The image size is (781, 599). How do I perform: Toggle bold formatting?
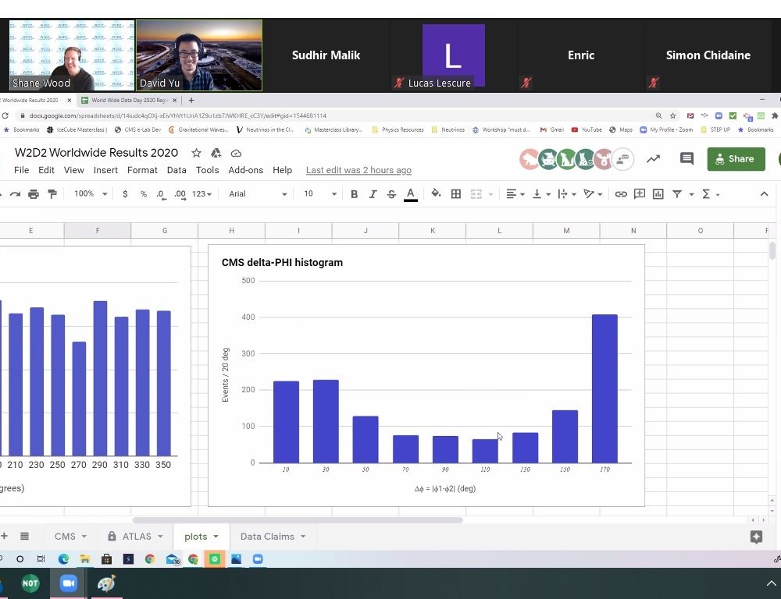354,194
